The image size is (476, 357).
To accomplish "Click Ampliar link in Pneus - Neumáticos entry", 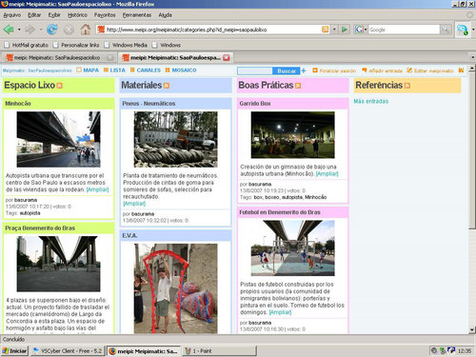I will point(134,204).
